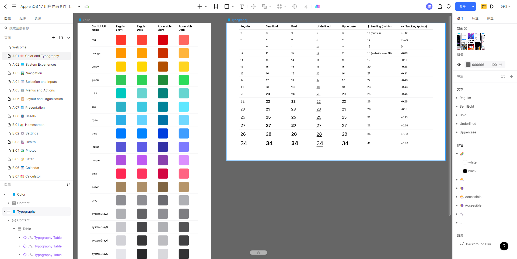Select the A.06 Layout and Organization page
The image size is (517, 259).
37,99
